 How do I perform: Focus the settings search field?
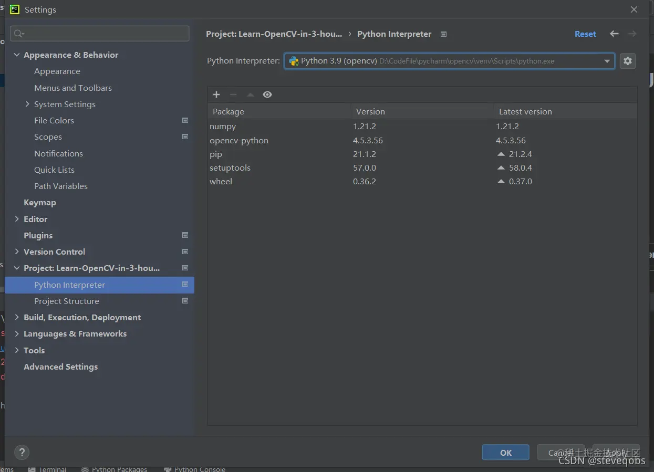[100, 34]
